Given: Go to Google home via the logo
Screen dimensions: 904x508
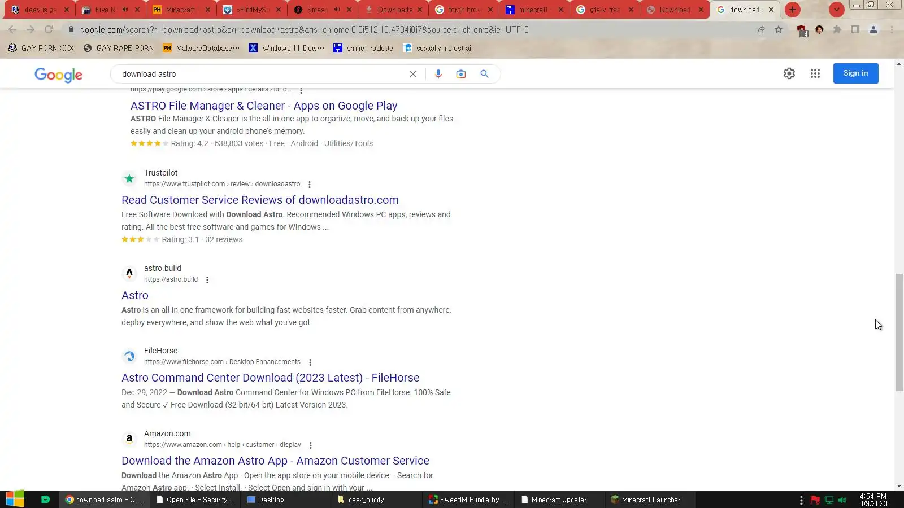Looking at the screenshot, I should 58,75.
